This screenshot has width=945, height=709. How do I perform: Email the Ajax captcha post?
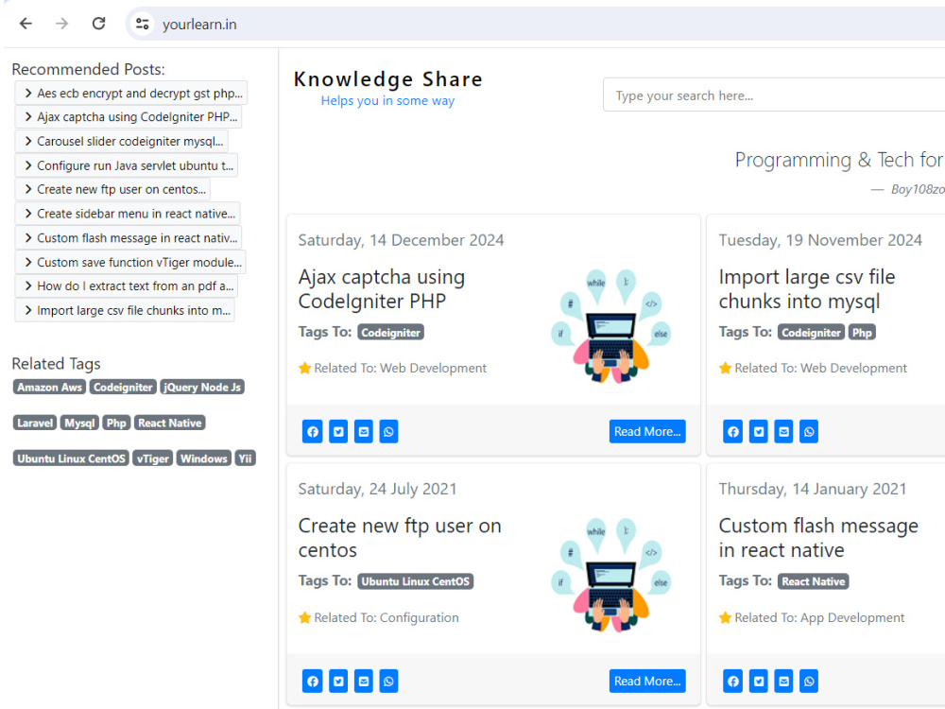pos(364,432)
